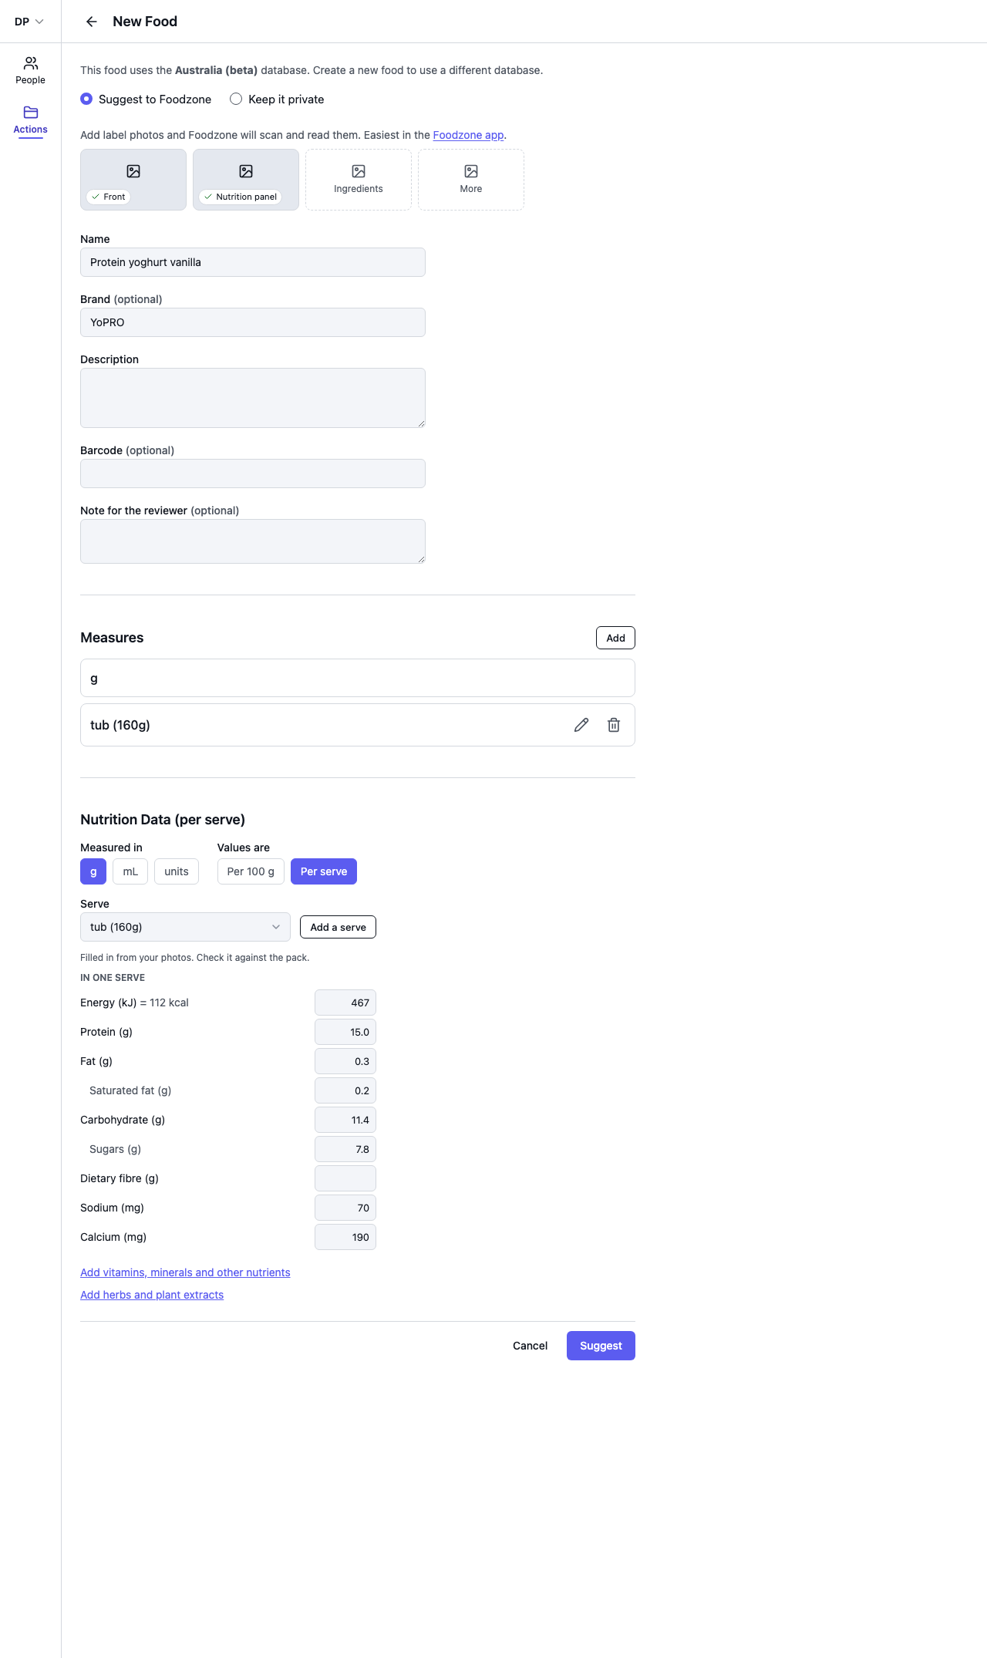The width and height of the screenshot is (987, 1658).
Task: Edit the tub (160g) measure
Action: pyautogui.click(x=581, y=725)
